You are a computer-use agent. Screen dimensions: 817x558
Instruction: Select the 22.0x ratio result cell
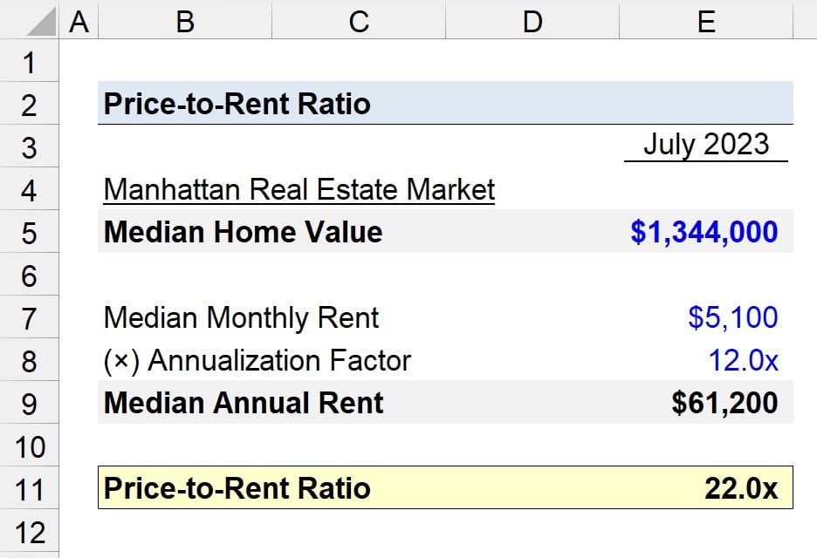click(706, 488)
